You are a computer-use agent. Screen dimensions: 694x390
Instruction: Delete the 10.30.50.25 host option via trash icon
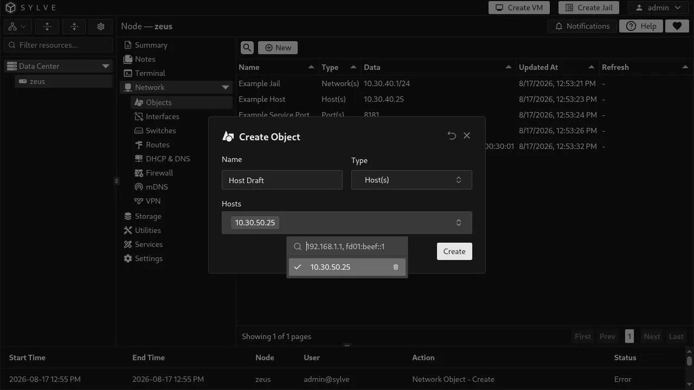click(396, 267)
